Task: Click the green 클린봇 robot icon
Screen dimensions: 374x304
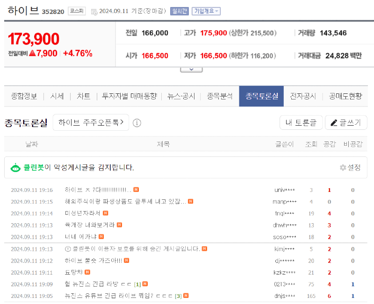Action: pos(15,168)
